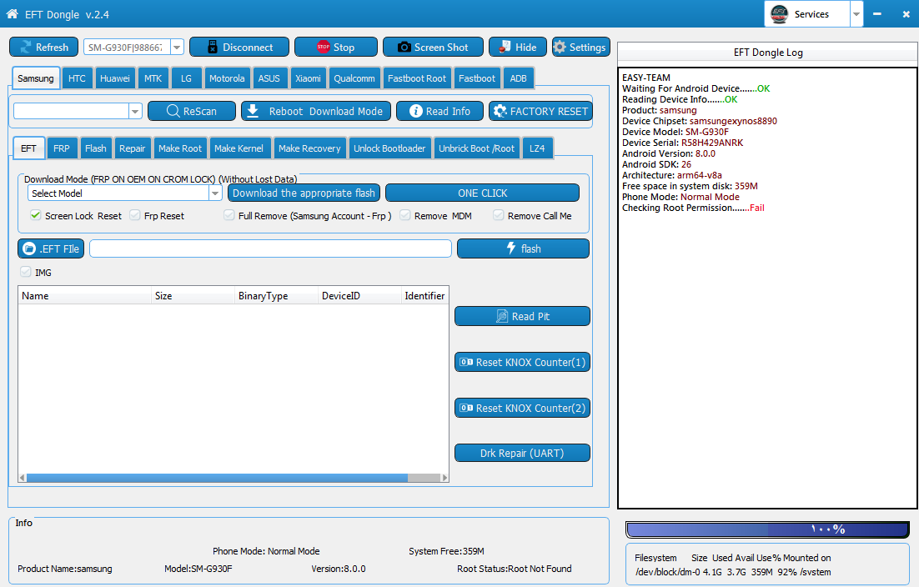Open the Make Root sub-tab
The image size is (919, 587).
point(180,148)
